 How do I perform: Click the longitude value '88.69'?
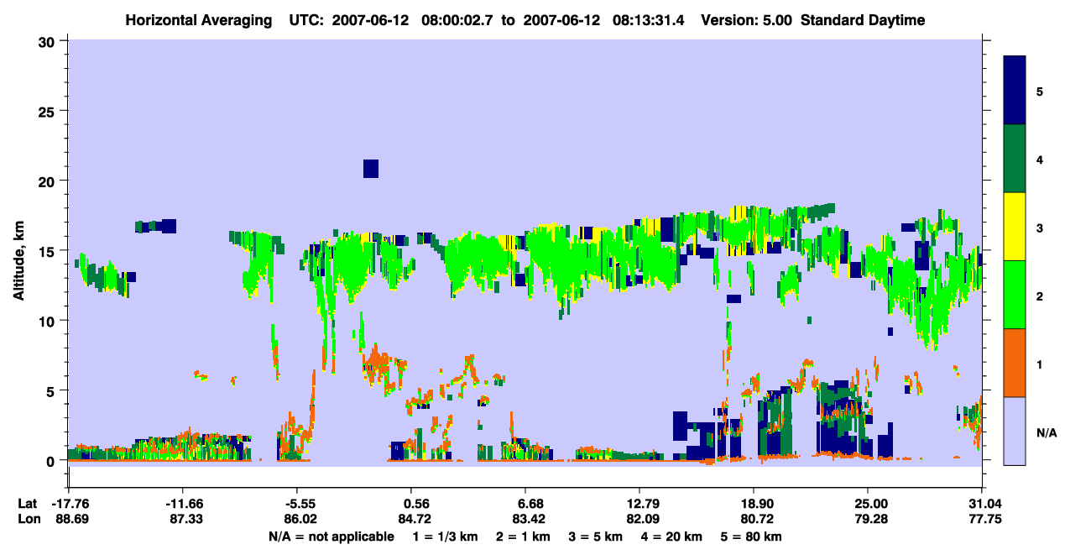(x=70, y=520)
